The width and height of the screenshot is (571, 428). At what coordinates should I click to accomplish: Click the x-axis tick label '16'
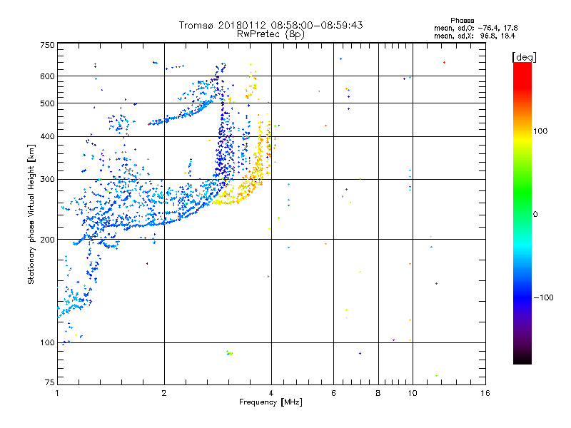pyautogui.click(x=485, y=393)
